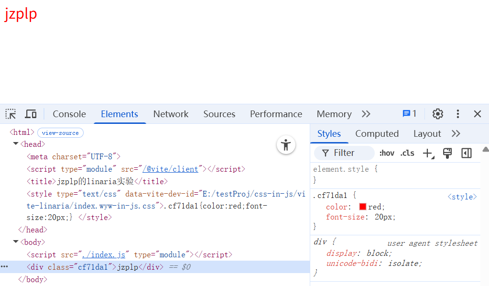The width and height of the screenshot is (489, 286).
Task: Open the /@vite/client script link
Action: [x=170, y=169]
